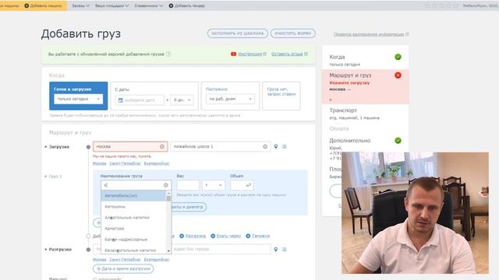
Task: Open the Правила размещения информации link
Action: tap(369, 34)
